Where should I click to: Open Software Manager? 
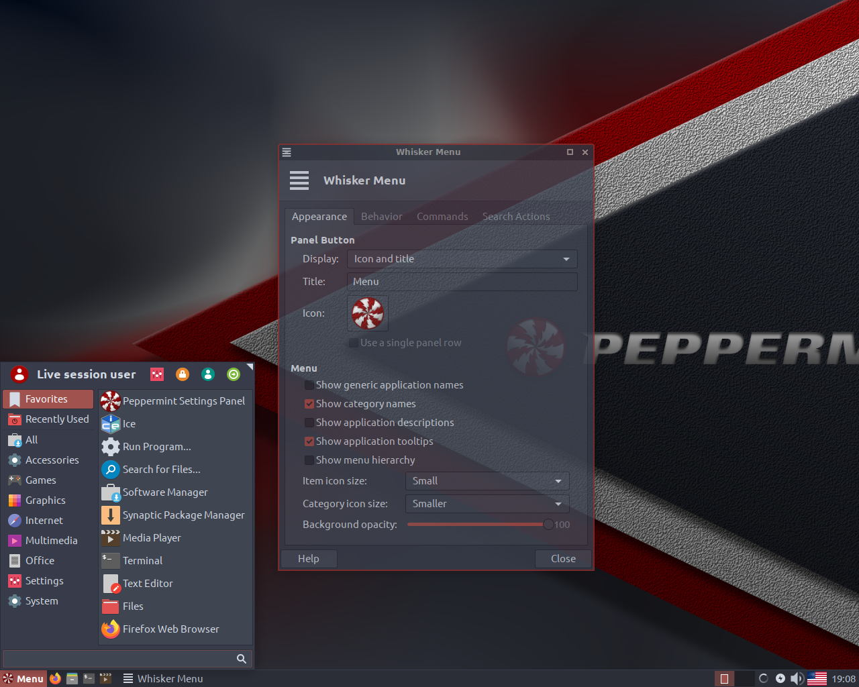[175, 492]
